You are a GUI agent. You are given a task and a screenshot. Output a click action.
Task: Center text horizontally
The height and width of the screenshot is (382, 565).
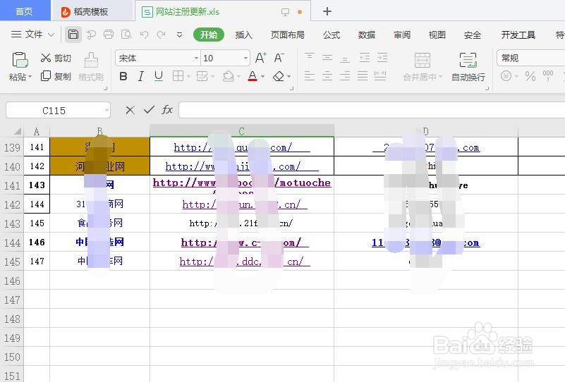coord(327,76)
